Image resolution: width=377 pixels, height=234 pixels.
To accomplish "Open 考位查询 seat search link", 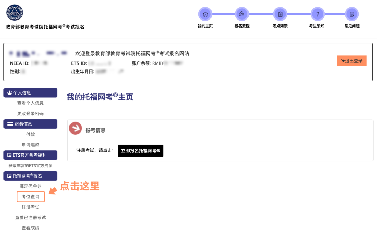I will [x=30, y=197].
